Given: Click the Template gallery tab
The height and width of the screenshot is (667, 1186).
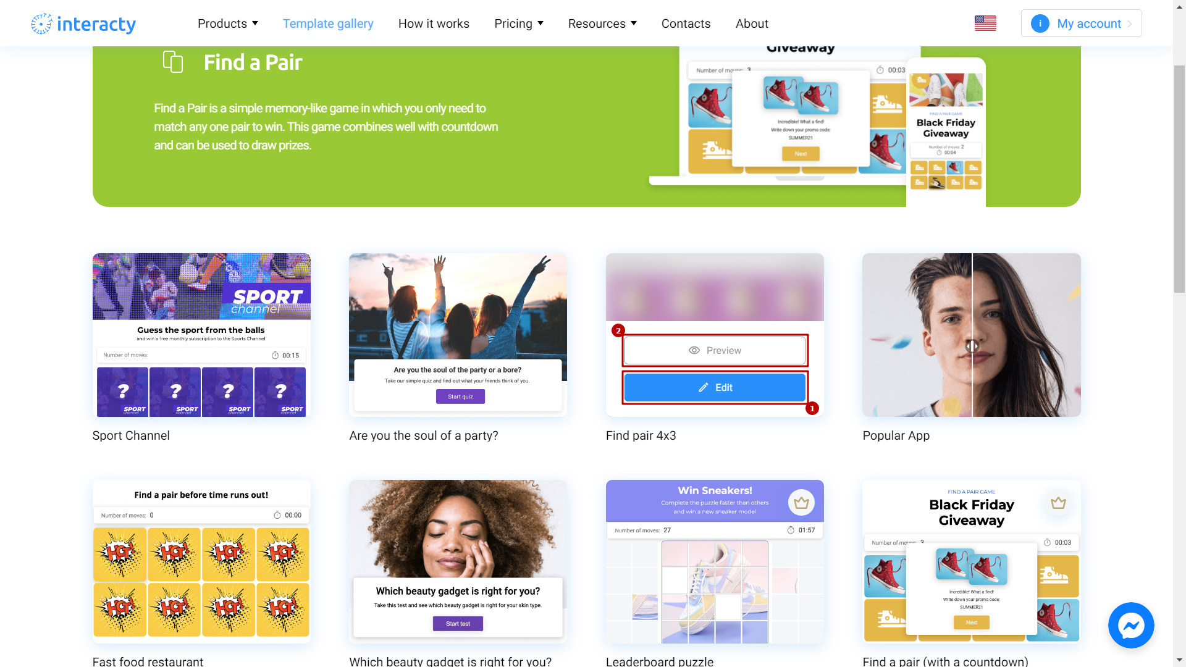Looking at the screenshot, I should pyautogui.click(x=327, y=23).
